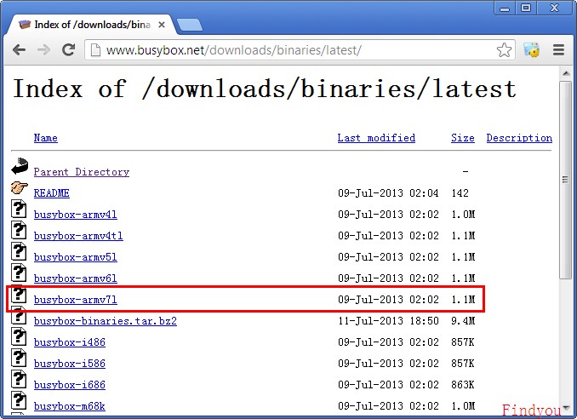Open the README link

coord(52,193)
